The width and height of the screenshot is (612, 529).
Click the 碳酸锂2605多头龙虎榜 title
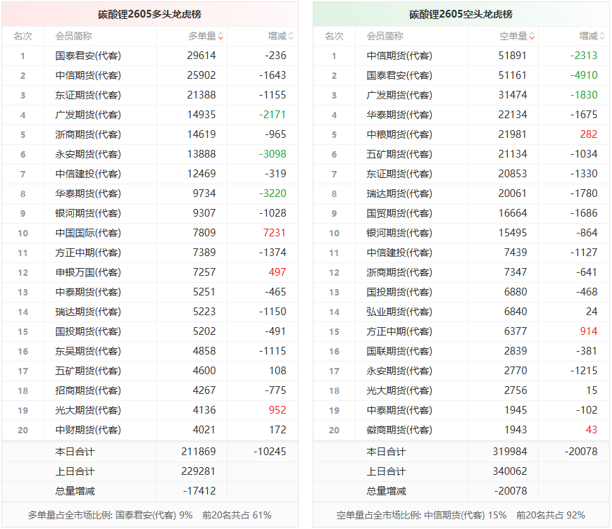coord(149,15)
